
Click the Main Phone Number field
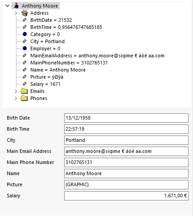coord(126,162)
